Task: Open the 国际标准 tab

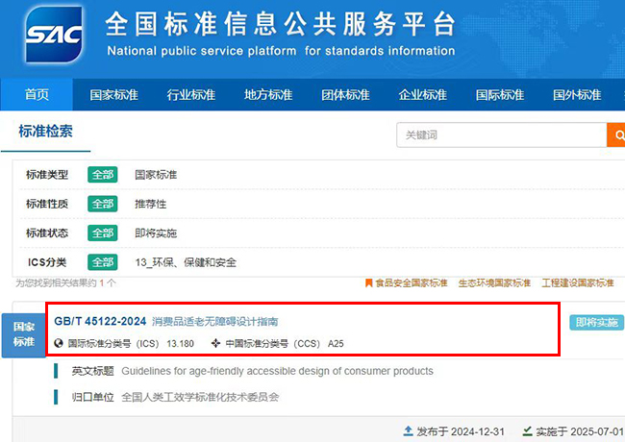Action: coord(500,95)
